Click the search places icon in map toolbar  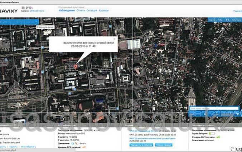236,114
